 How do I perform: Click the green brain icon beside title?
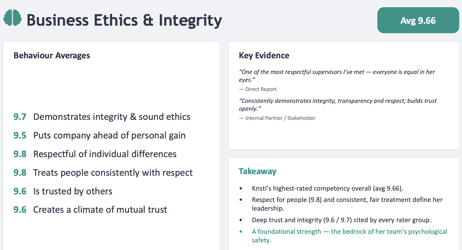12,18
